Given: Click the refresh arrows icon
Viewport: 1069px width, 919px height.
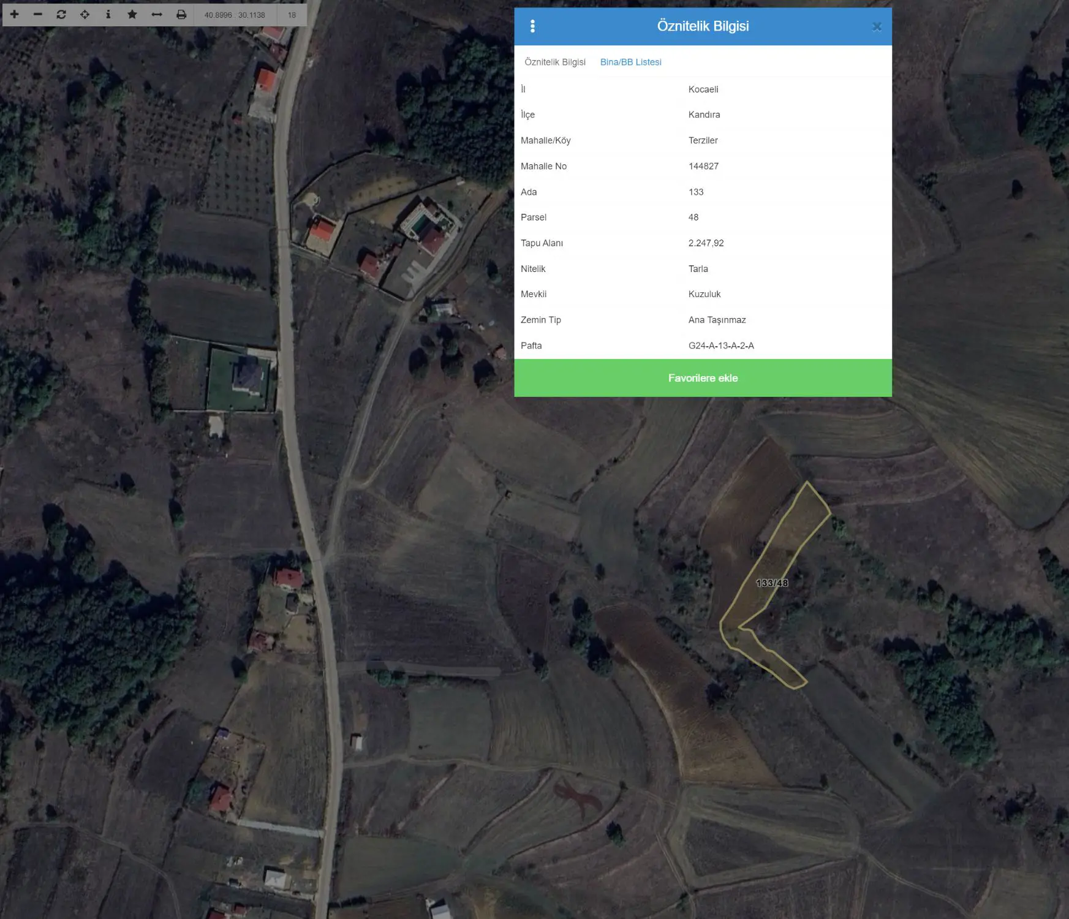Looking at the screenshot, I should (x=61, y=14).
